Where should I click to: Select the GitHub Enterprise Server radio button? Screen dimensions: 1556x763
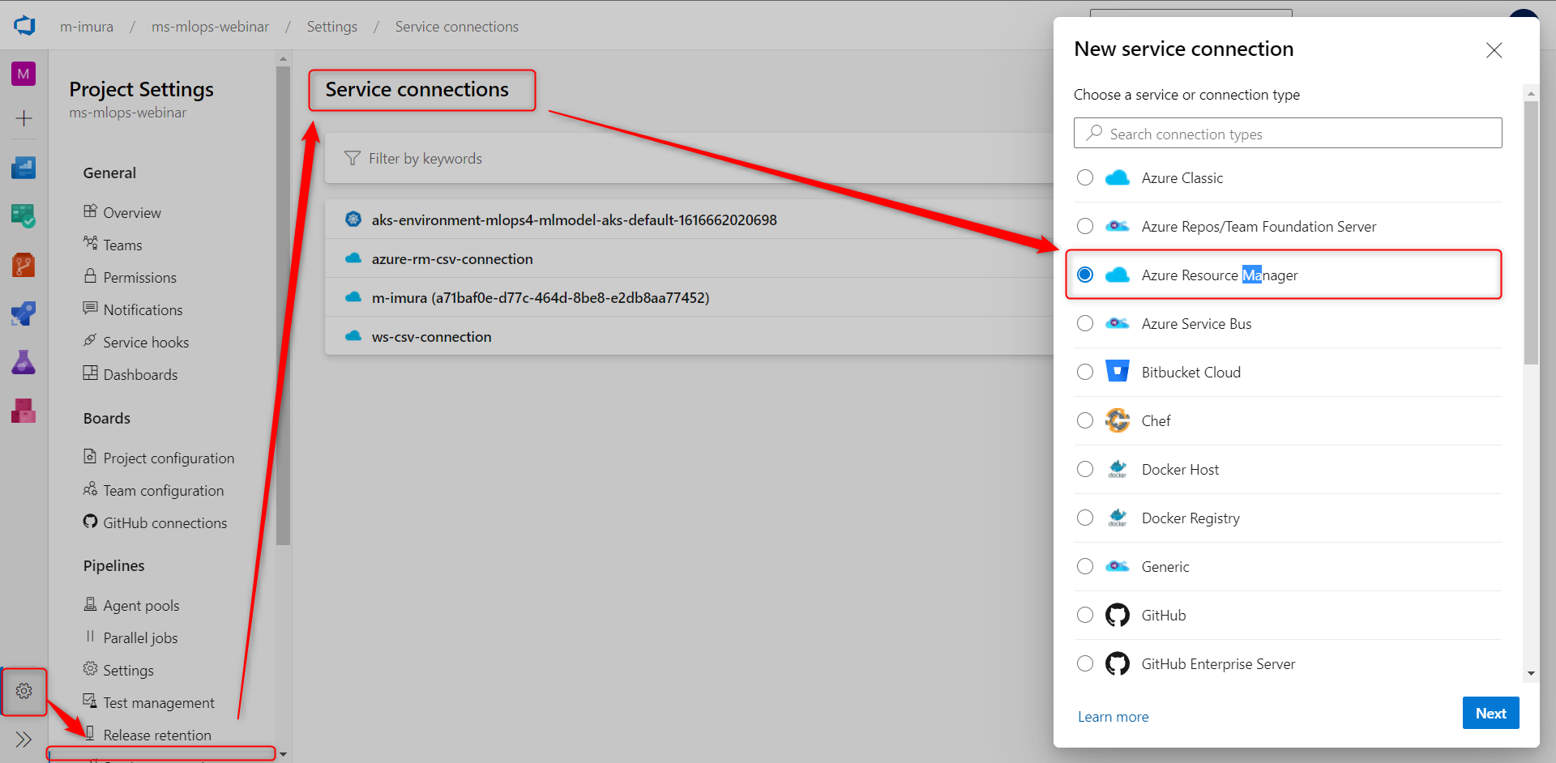pyautogui.click(x=1085, y=663)
